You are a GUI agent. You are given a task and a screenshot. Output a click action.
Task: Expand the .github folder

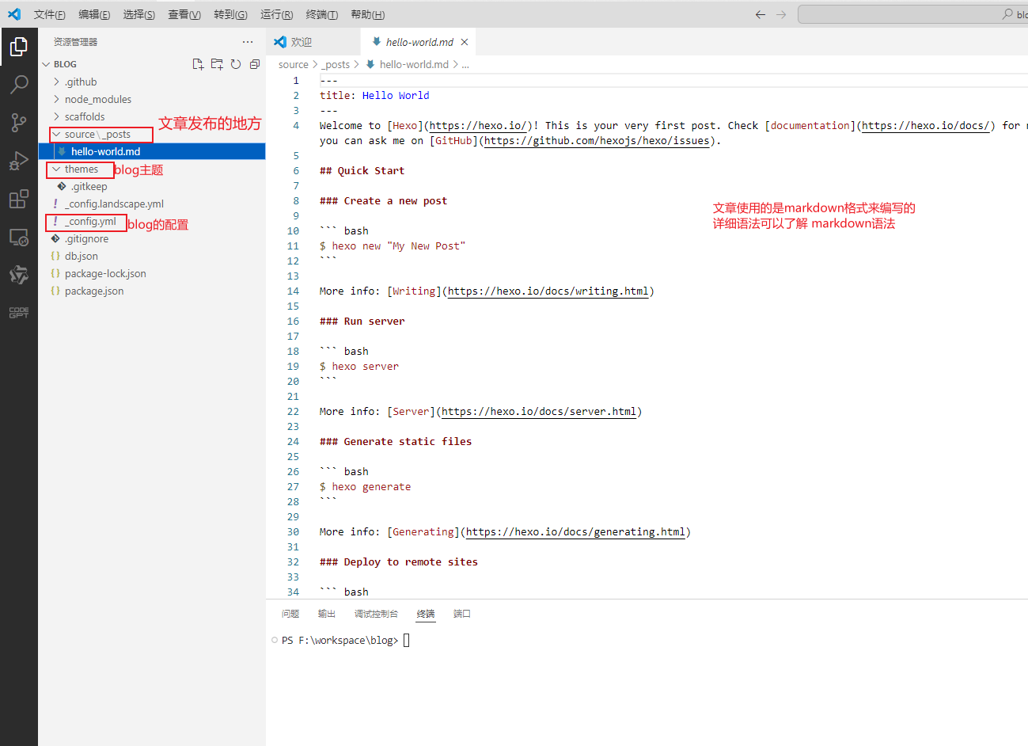[x=81, y=82]
